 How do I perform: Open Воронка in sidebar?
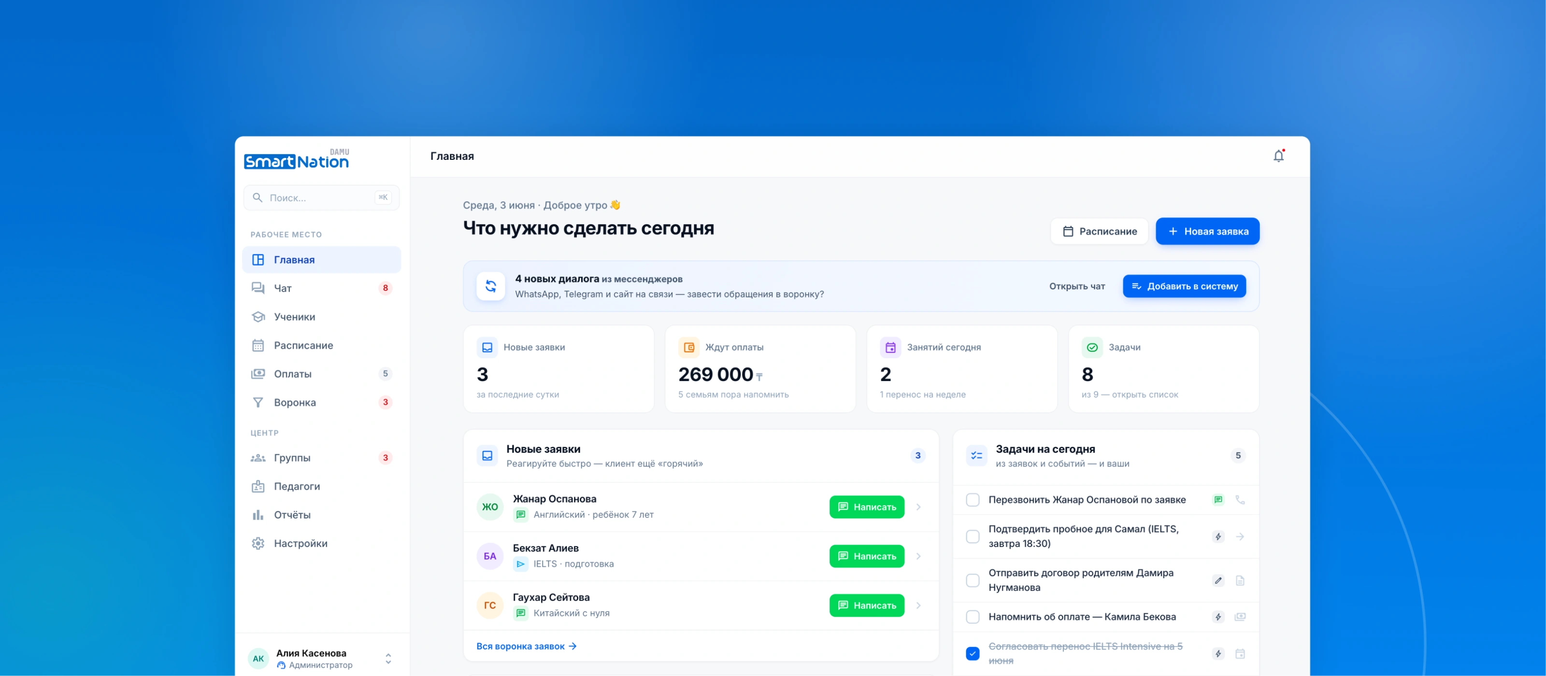click(322, 402)
